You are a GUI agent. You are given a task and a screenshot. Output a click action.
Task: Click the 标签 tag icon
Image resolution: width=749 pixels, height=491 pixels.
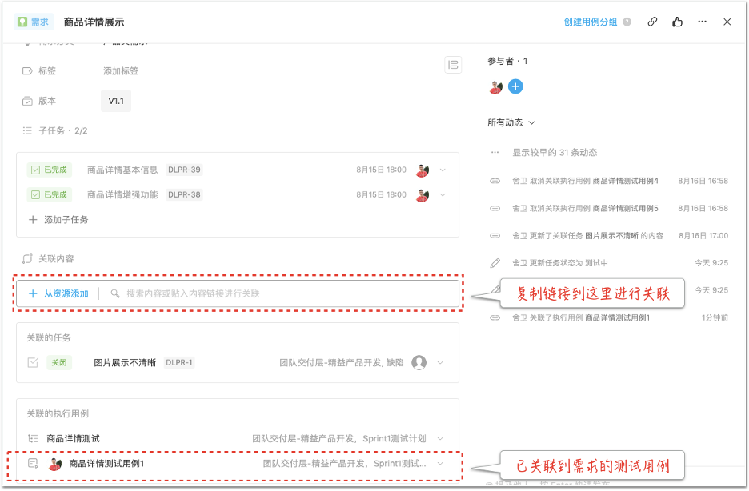click(27, 71)
